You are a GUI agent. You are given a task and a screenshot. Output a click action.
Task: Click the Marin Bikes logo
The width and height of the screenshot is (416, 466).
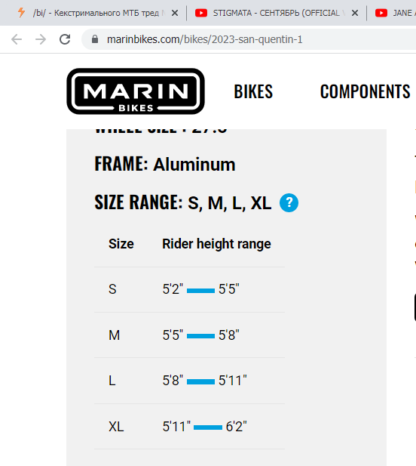point(136,91)
